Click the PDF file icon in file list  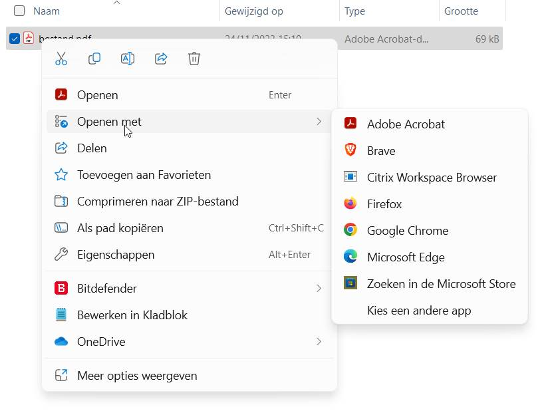(29, 38)
